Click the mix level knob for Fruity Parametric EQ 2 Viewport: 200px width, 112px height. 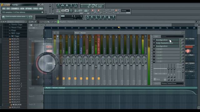(x=183, y=43)
